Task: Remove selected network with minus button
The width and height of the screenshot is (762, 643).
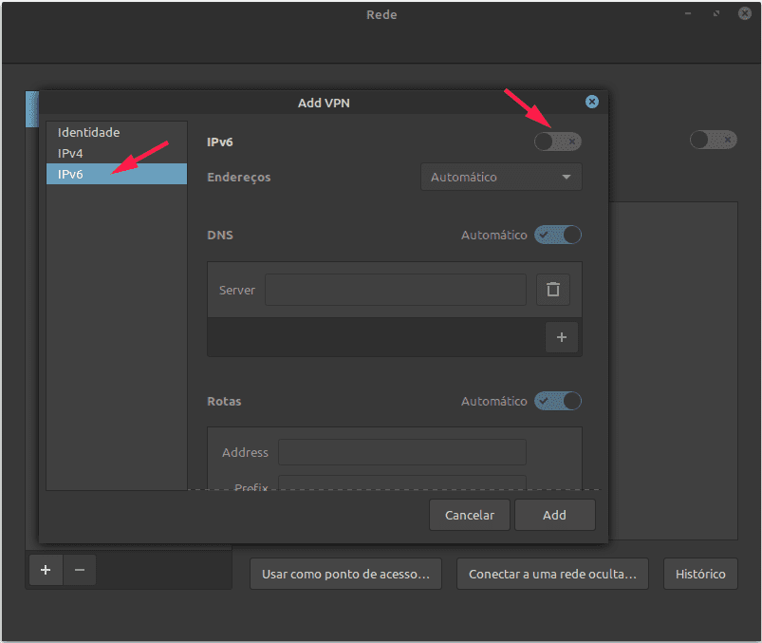Action: pos(80,570)
